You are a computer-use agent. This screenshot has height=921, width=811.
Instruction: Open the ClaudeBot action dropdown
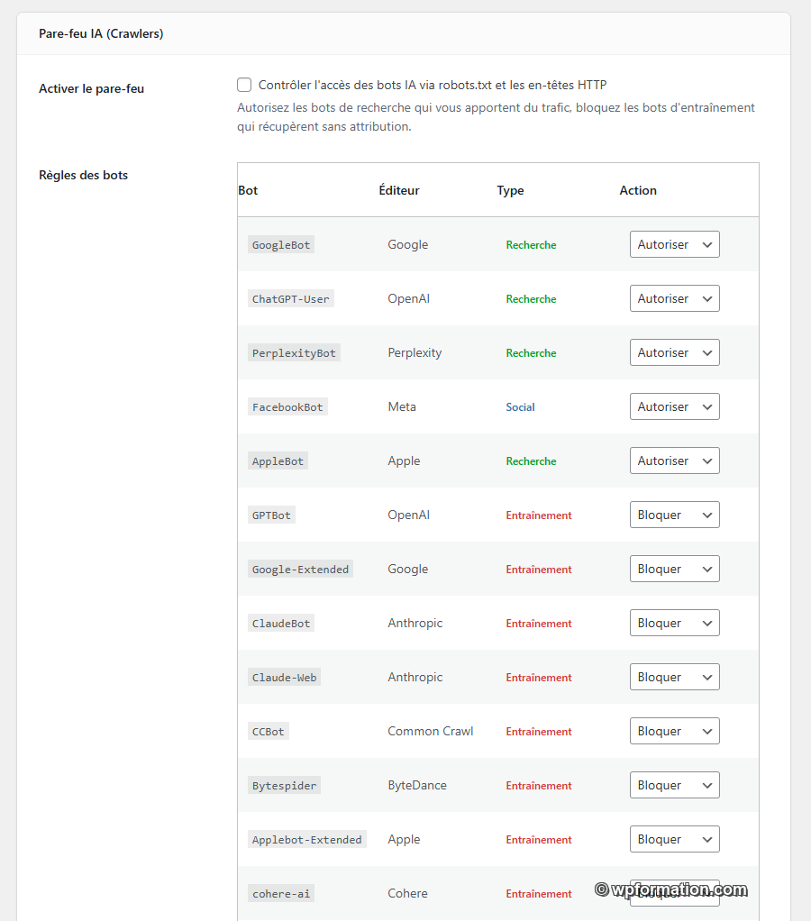[674, 623]
